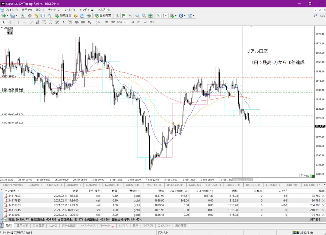
Task: Launch MetaEditor from the toolbar
Action: click(x=76, y=16)
